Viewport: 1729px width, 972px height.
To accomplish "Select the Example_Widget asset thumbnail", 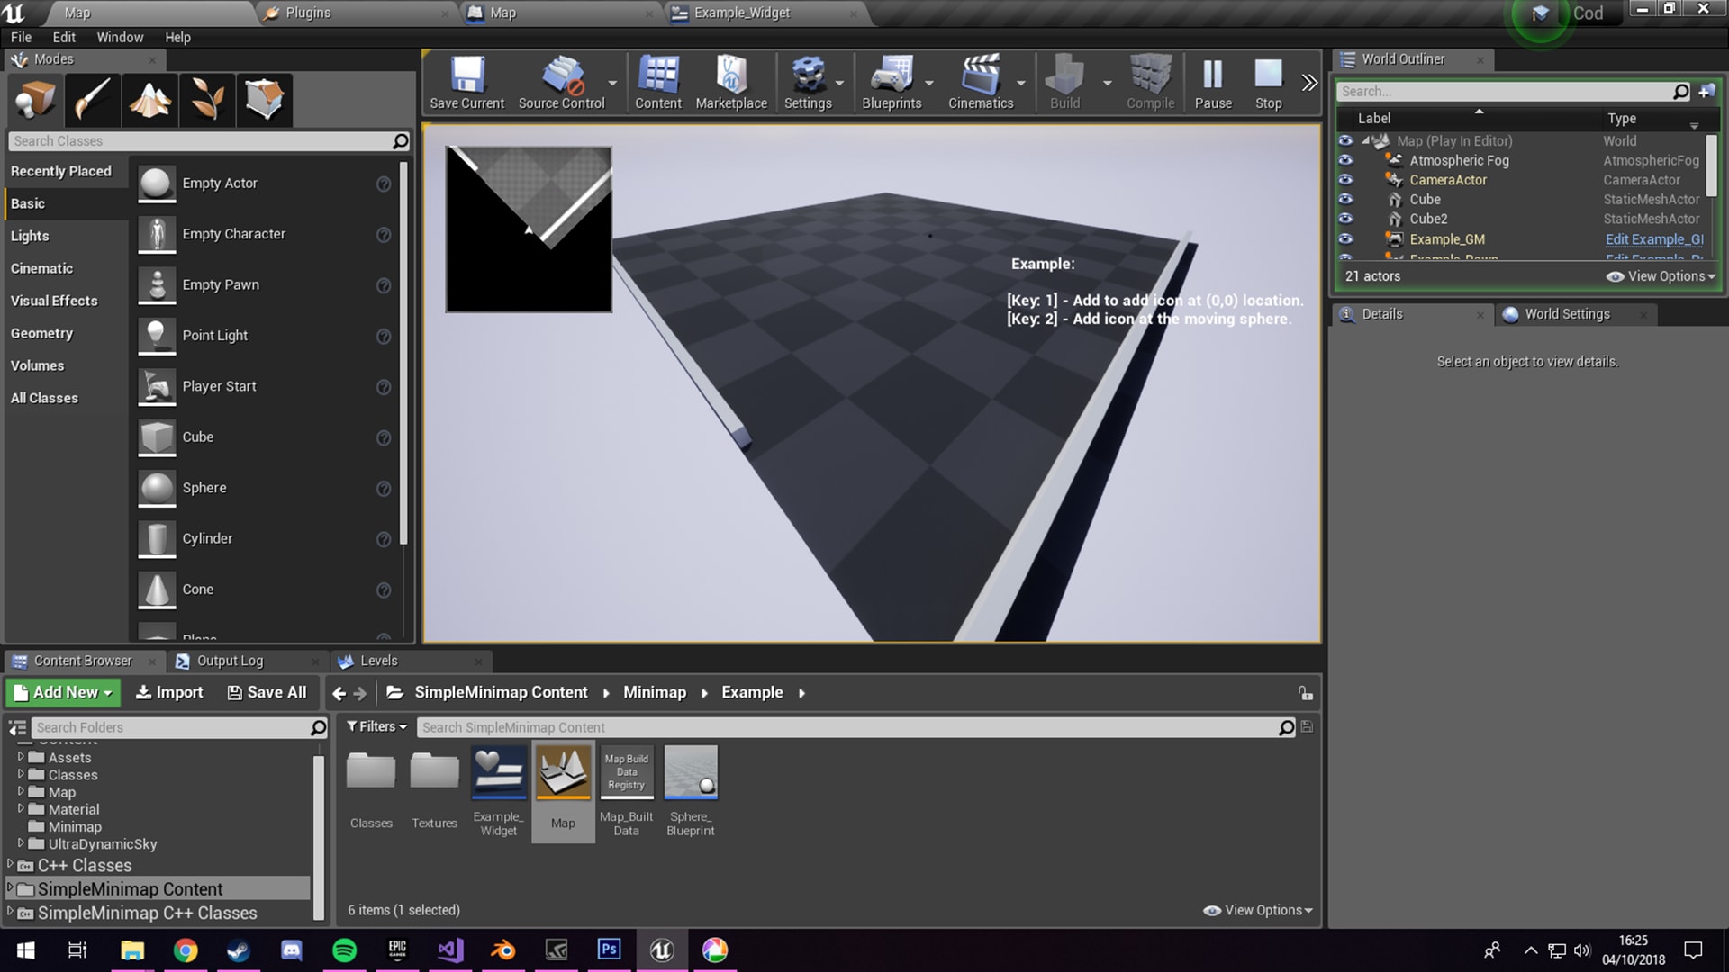I will (498, 773).
